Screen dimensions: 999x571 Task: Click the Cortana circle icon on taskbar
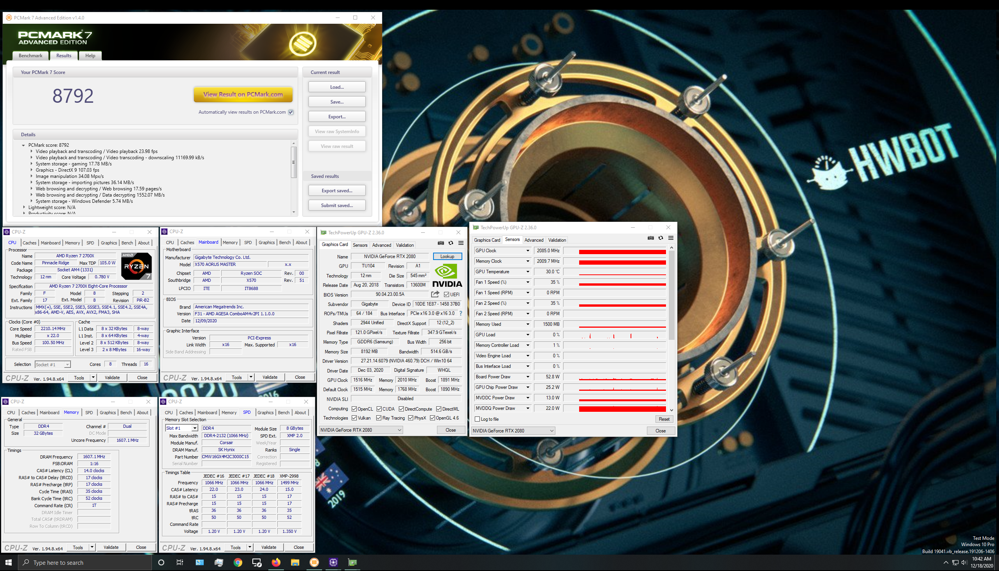point(161,562)
